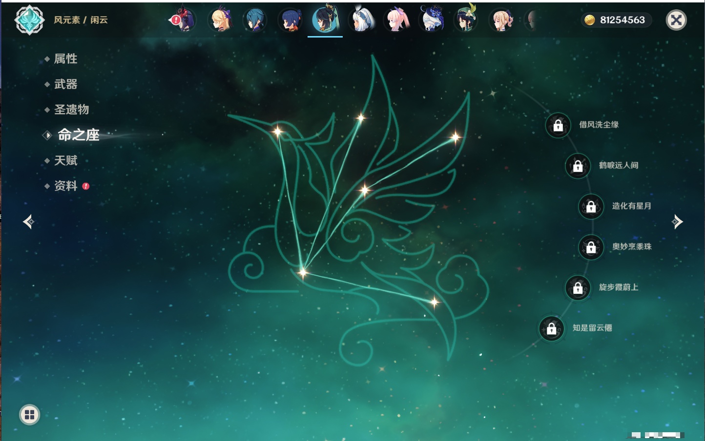
Task: Select the highlighted Xianyun portrait
Action: 325,19
